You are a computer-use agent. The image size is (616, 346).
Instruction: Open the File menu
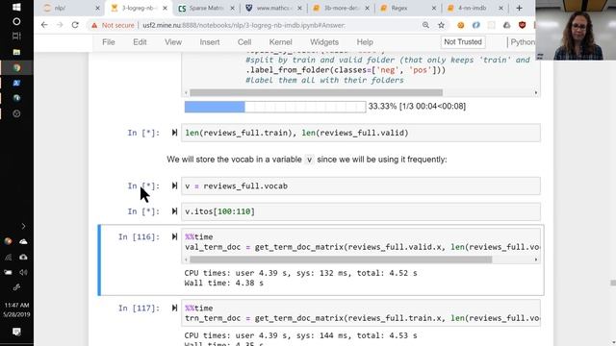[x=109, y=42]
